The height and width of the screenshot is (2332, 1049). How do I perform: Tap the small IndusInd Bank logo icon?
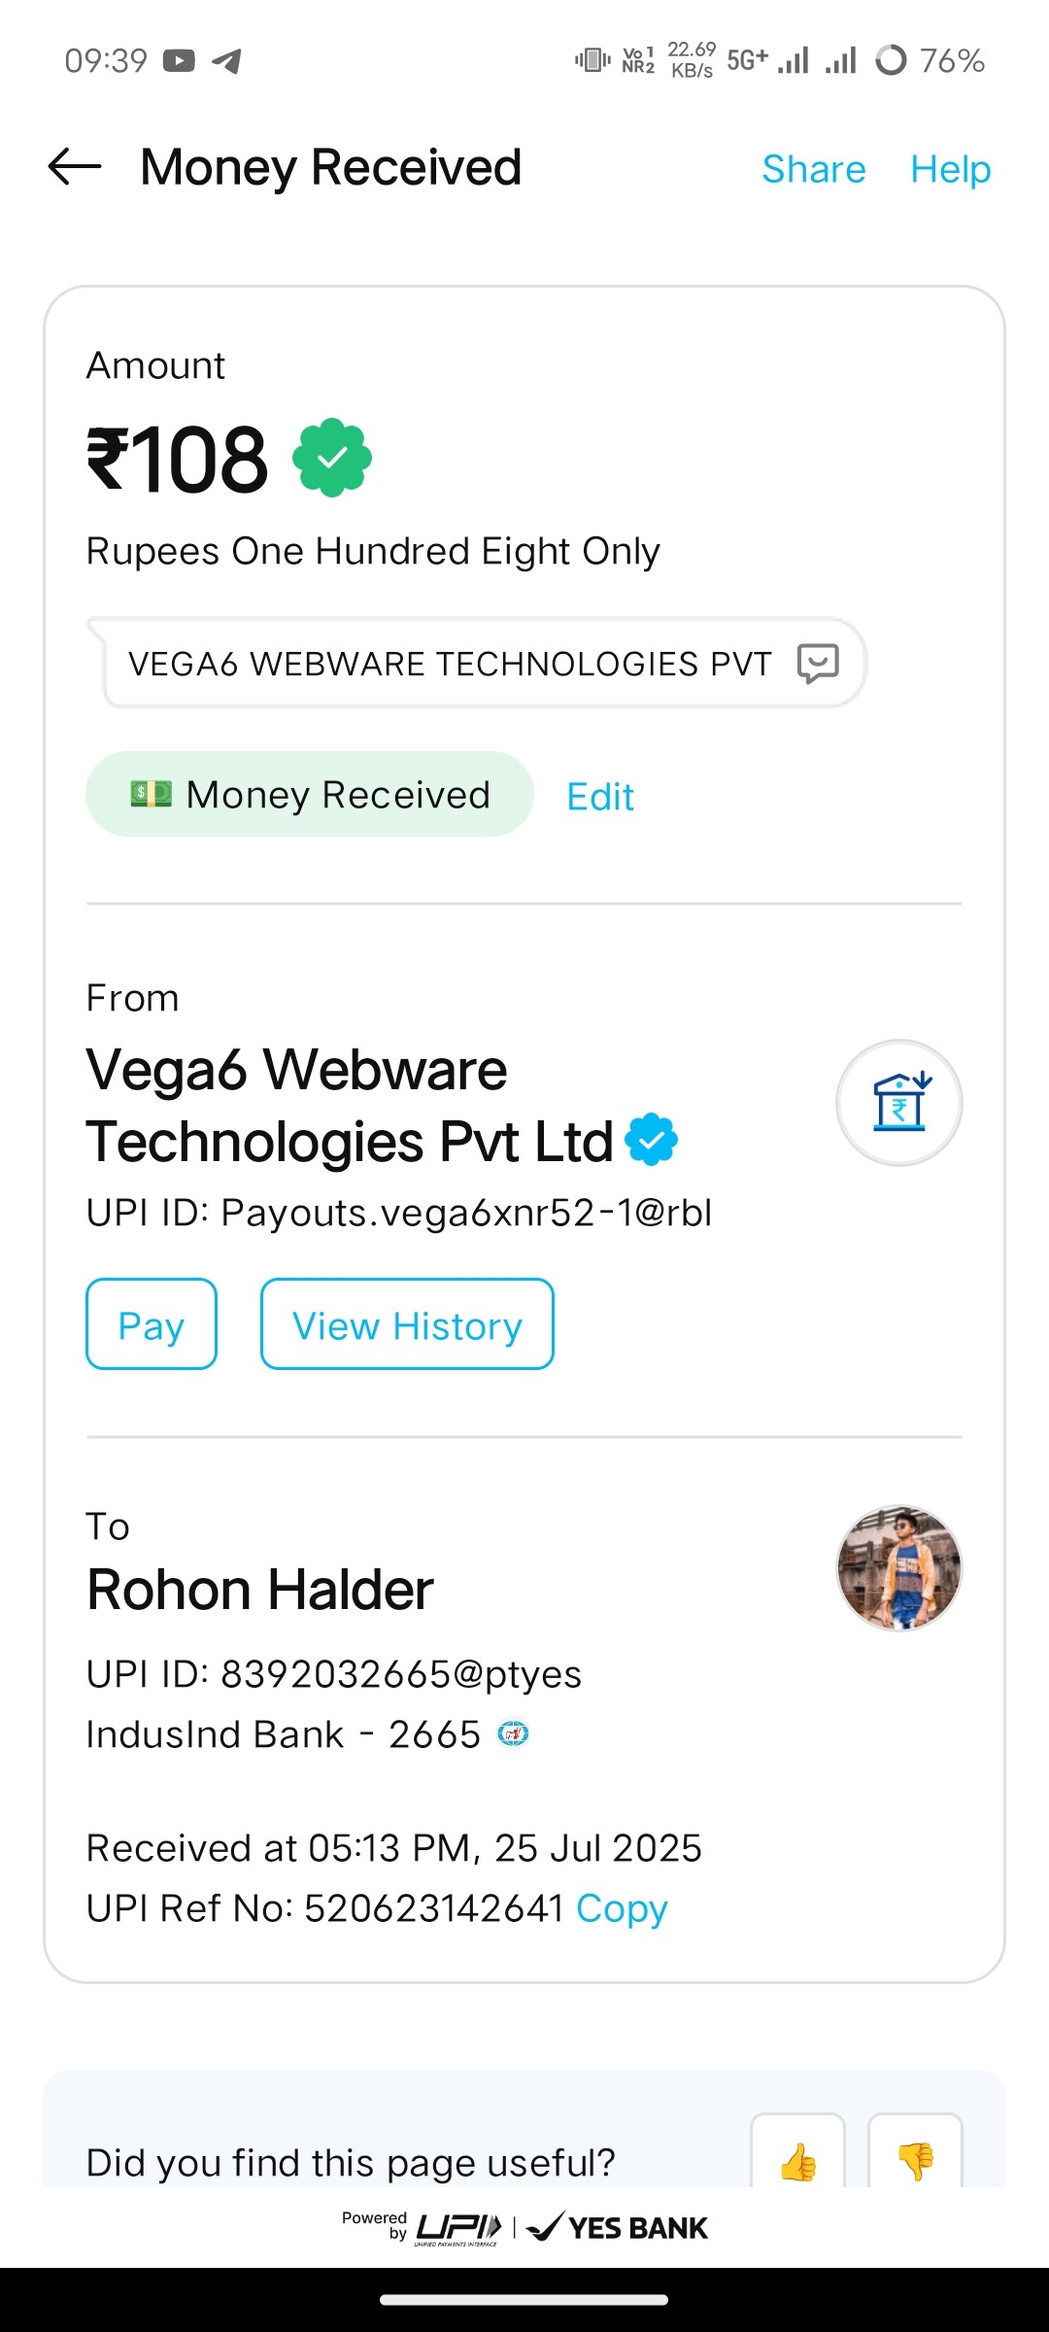point(513,1733)
